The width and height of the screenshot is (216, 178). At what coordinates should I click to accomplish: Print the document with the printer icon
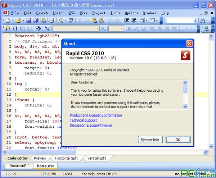[x=52, y=20]
